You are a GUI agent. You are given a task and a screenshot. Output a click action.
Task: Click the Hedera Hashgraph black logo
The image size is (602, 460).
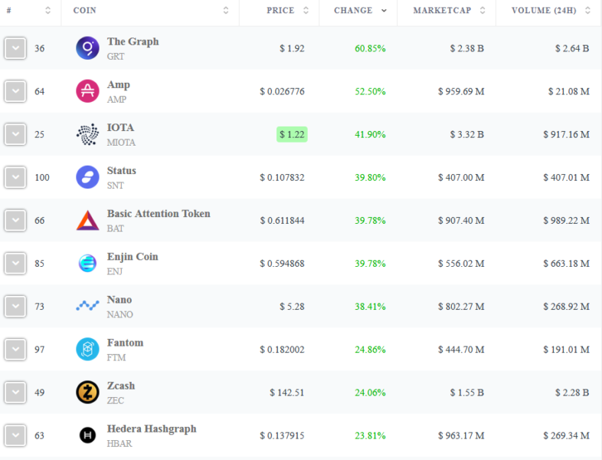(x=87, y=435)
